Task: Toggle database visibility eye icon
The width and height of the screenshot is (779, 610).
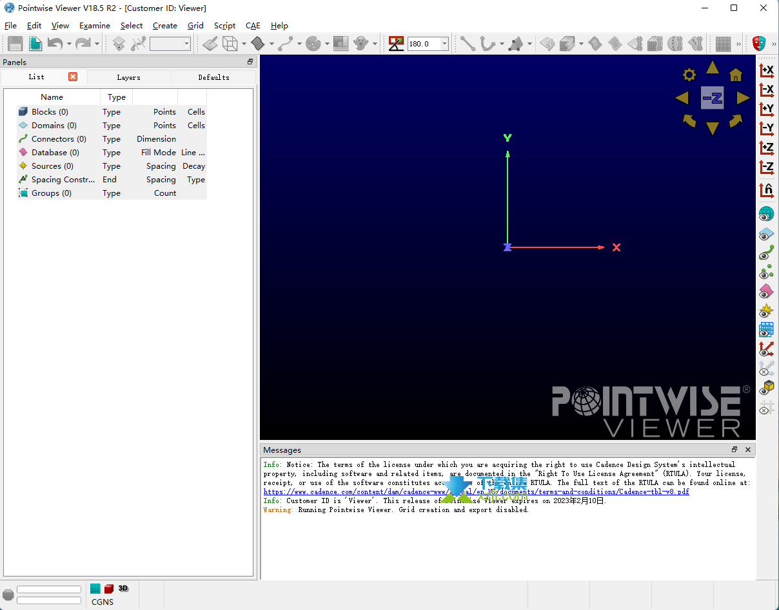Action: pos(766,291)
